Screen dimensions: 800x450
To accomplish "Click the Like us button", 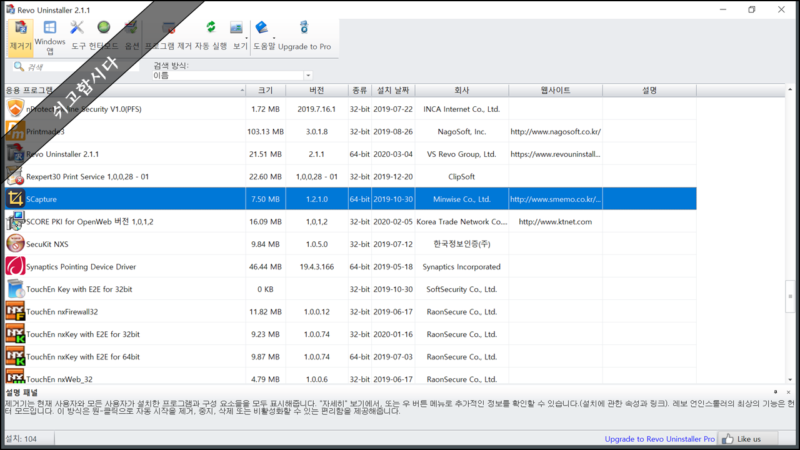I will click(747, 439).
